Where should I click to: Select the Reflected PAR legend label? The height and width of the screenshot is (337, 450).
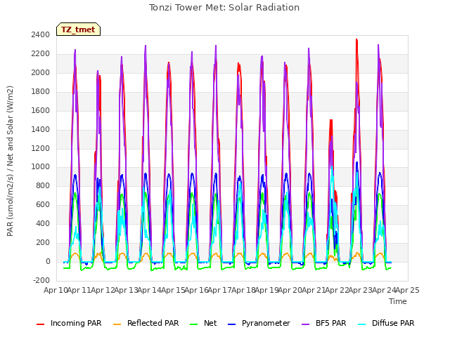tap(153, 323)
